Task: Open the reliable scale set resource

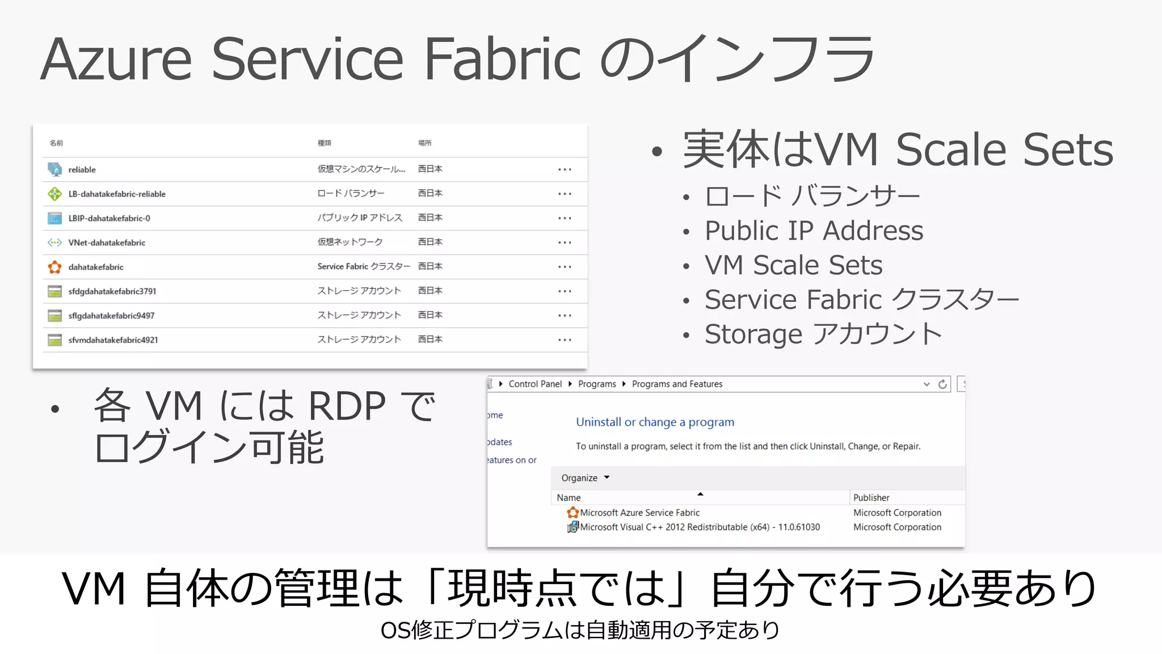Action: [82, 170]
